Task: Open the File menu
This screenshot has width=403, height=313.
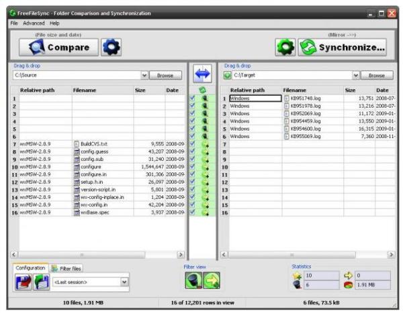Action: coord(14,23)
